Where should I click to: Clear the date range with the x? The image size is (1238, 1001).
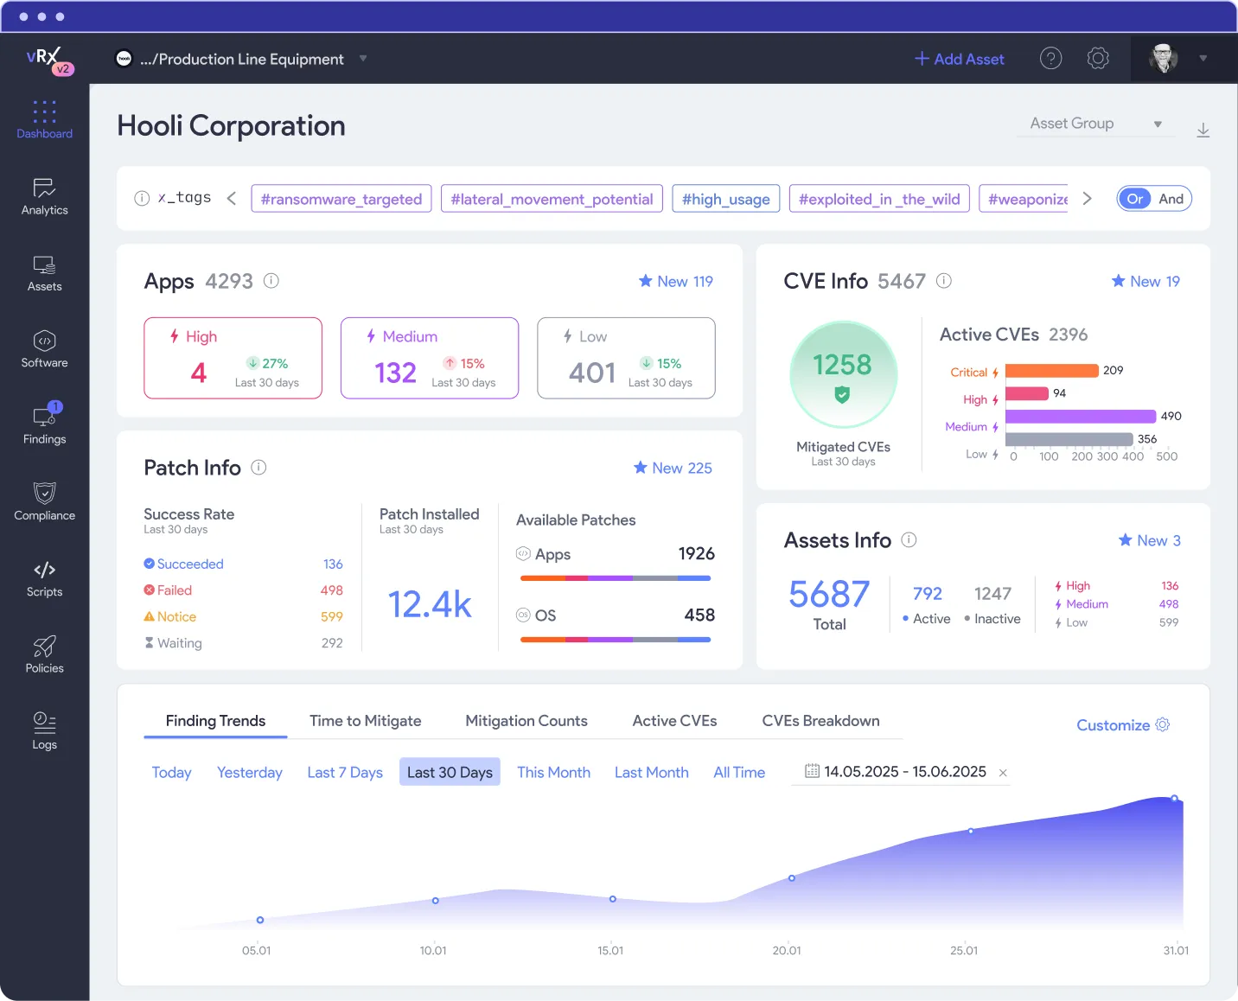1003,773
